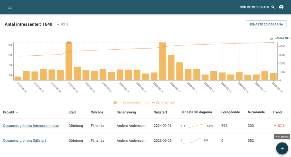Screen dimensions: 291x157
Task: Click the sparkline in the Intresseanmälan row
Action: click(x=196, y=126)
